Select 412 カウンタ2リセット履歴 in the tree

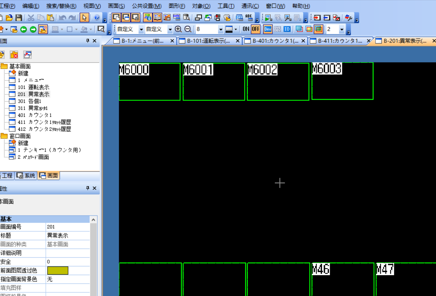(x=44, y=129)
